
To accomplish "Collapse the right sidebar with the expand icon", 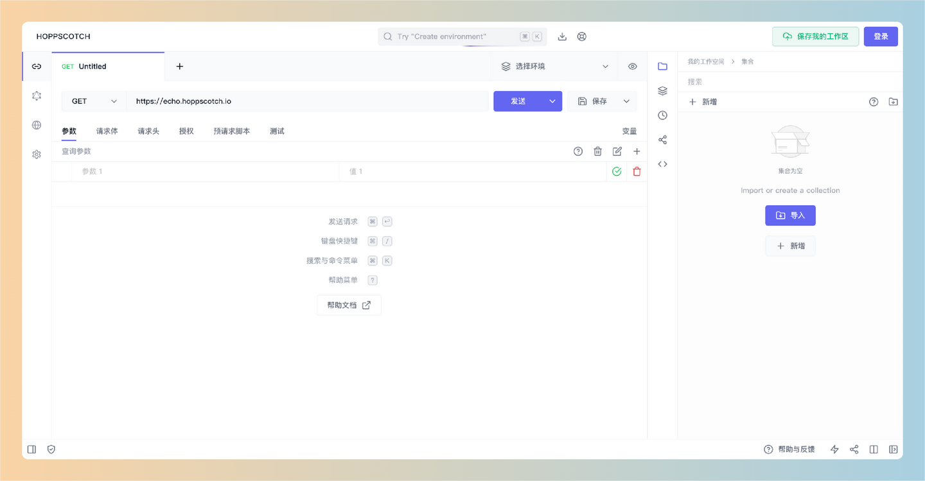I will 894,449.
